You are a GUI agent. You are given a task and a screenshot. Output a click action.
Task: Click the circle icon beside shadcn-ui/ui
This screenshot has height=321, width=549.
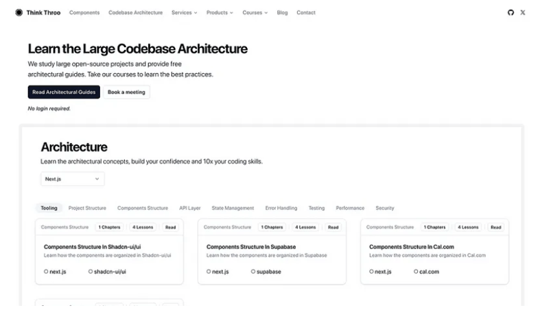90,272
